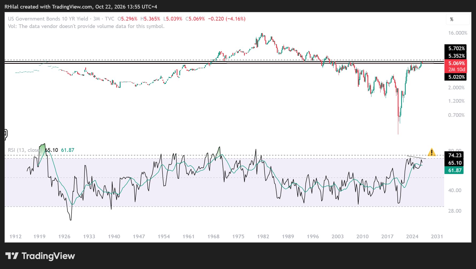This screenshot has width=476, height=269.
Task: Click the green 61.87 value in RSI legend
Action: [68, 150]
